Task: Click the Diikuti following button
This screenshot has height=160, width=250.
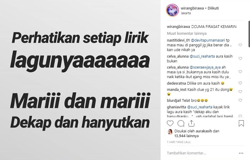Action: (x=213, y=8)
